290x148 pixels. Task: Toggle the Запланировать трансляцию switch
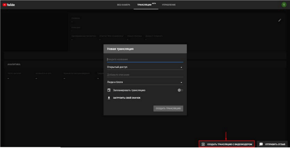pos(180,90)
